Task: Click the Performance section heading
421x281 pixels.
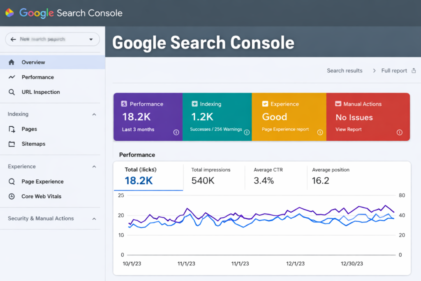Action: [x=137, y=155]
